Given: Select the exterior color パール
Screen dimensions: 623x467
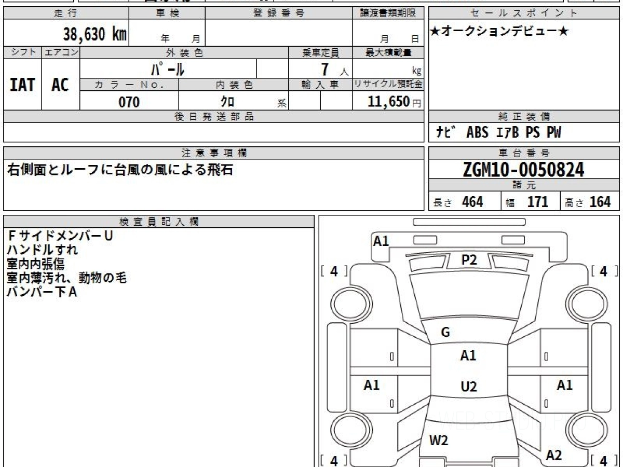Looking at the screenshot, I should point(168,68).
